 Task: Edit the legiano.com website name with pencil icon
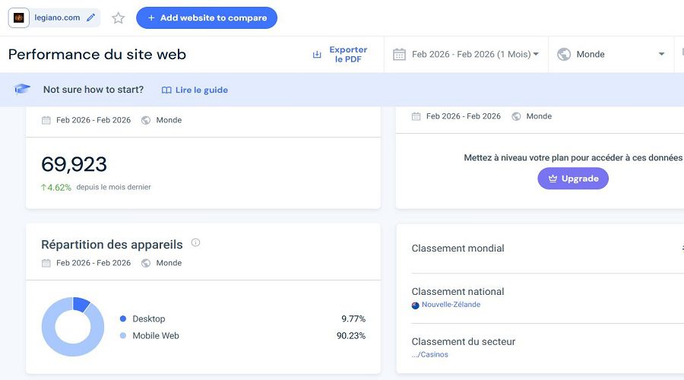click(90, 18)
